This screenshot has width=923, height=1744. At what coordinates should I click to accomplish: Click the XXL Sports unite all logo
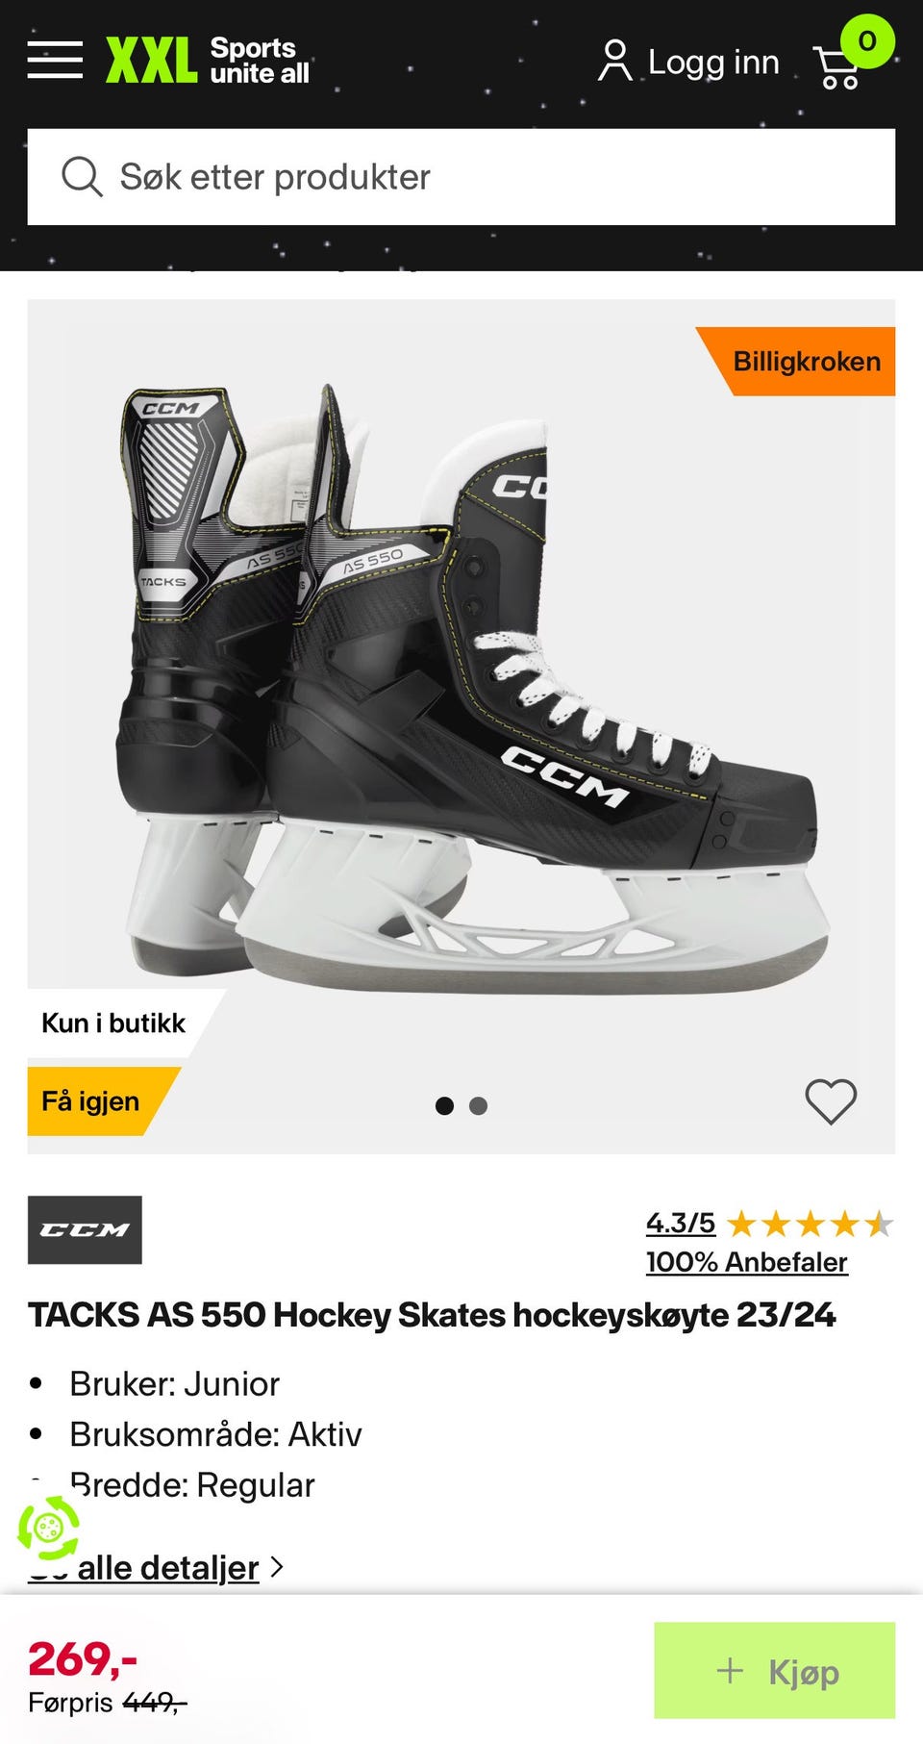click(208, 62)
